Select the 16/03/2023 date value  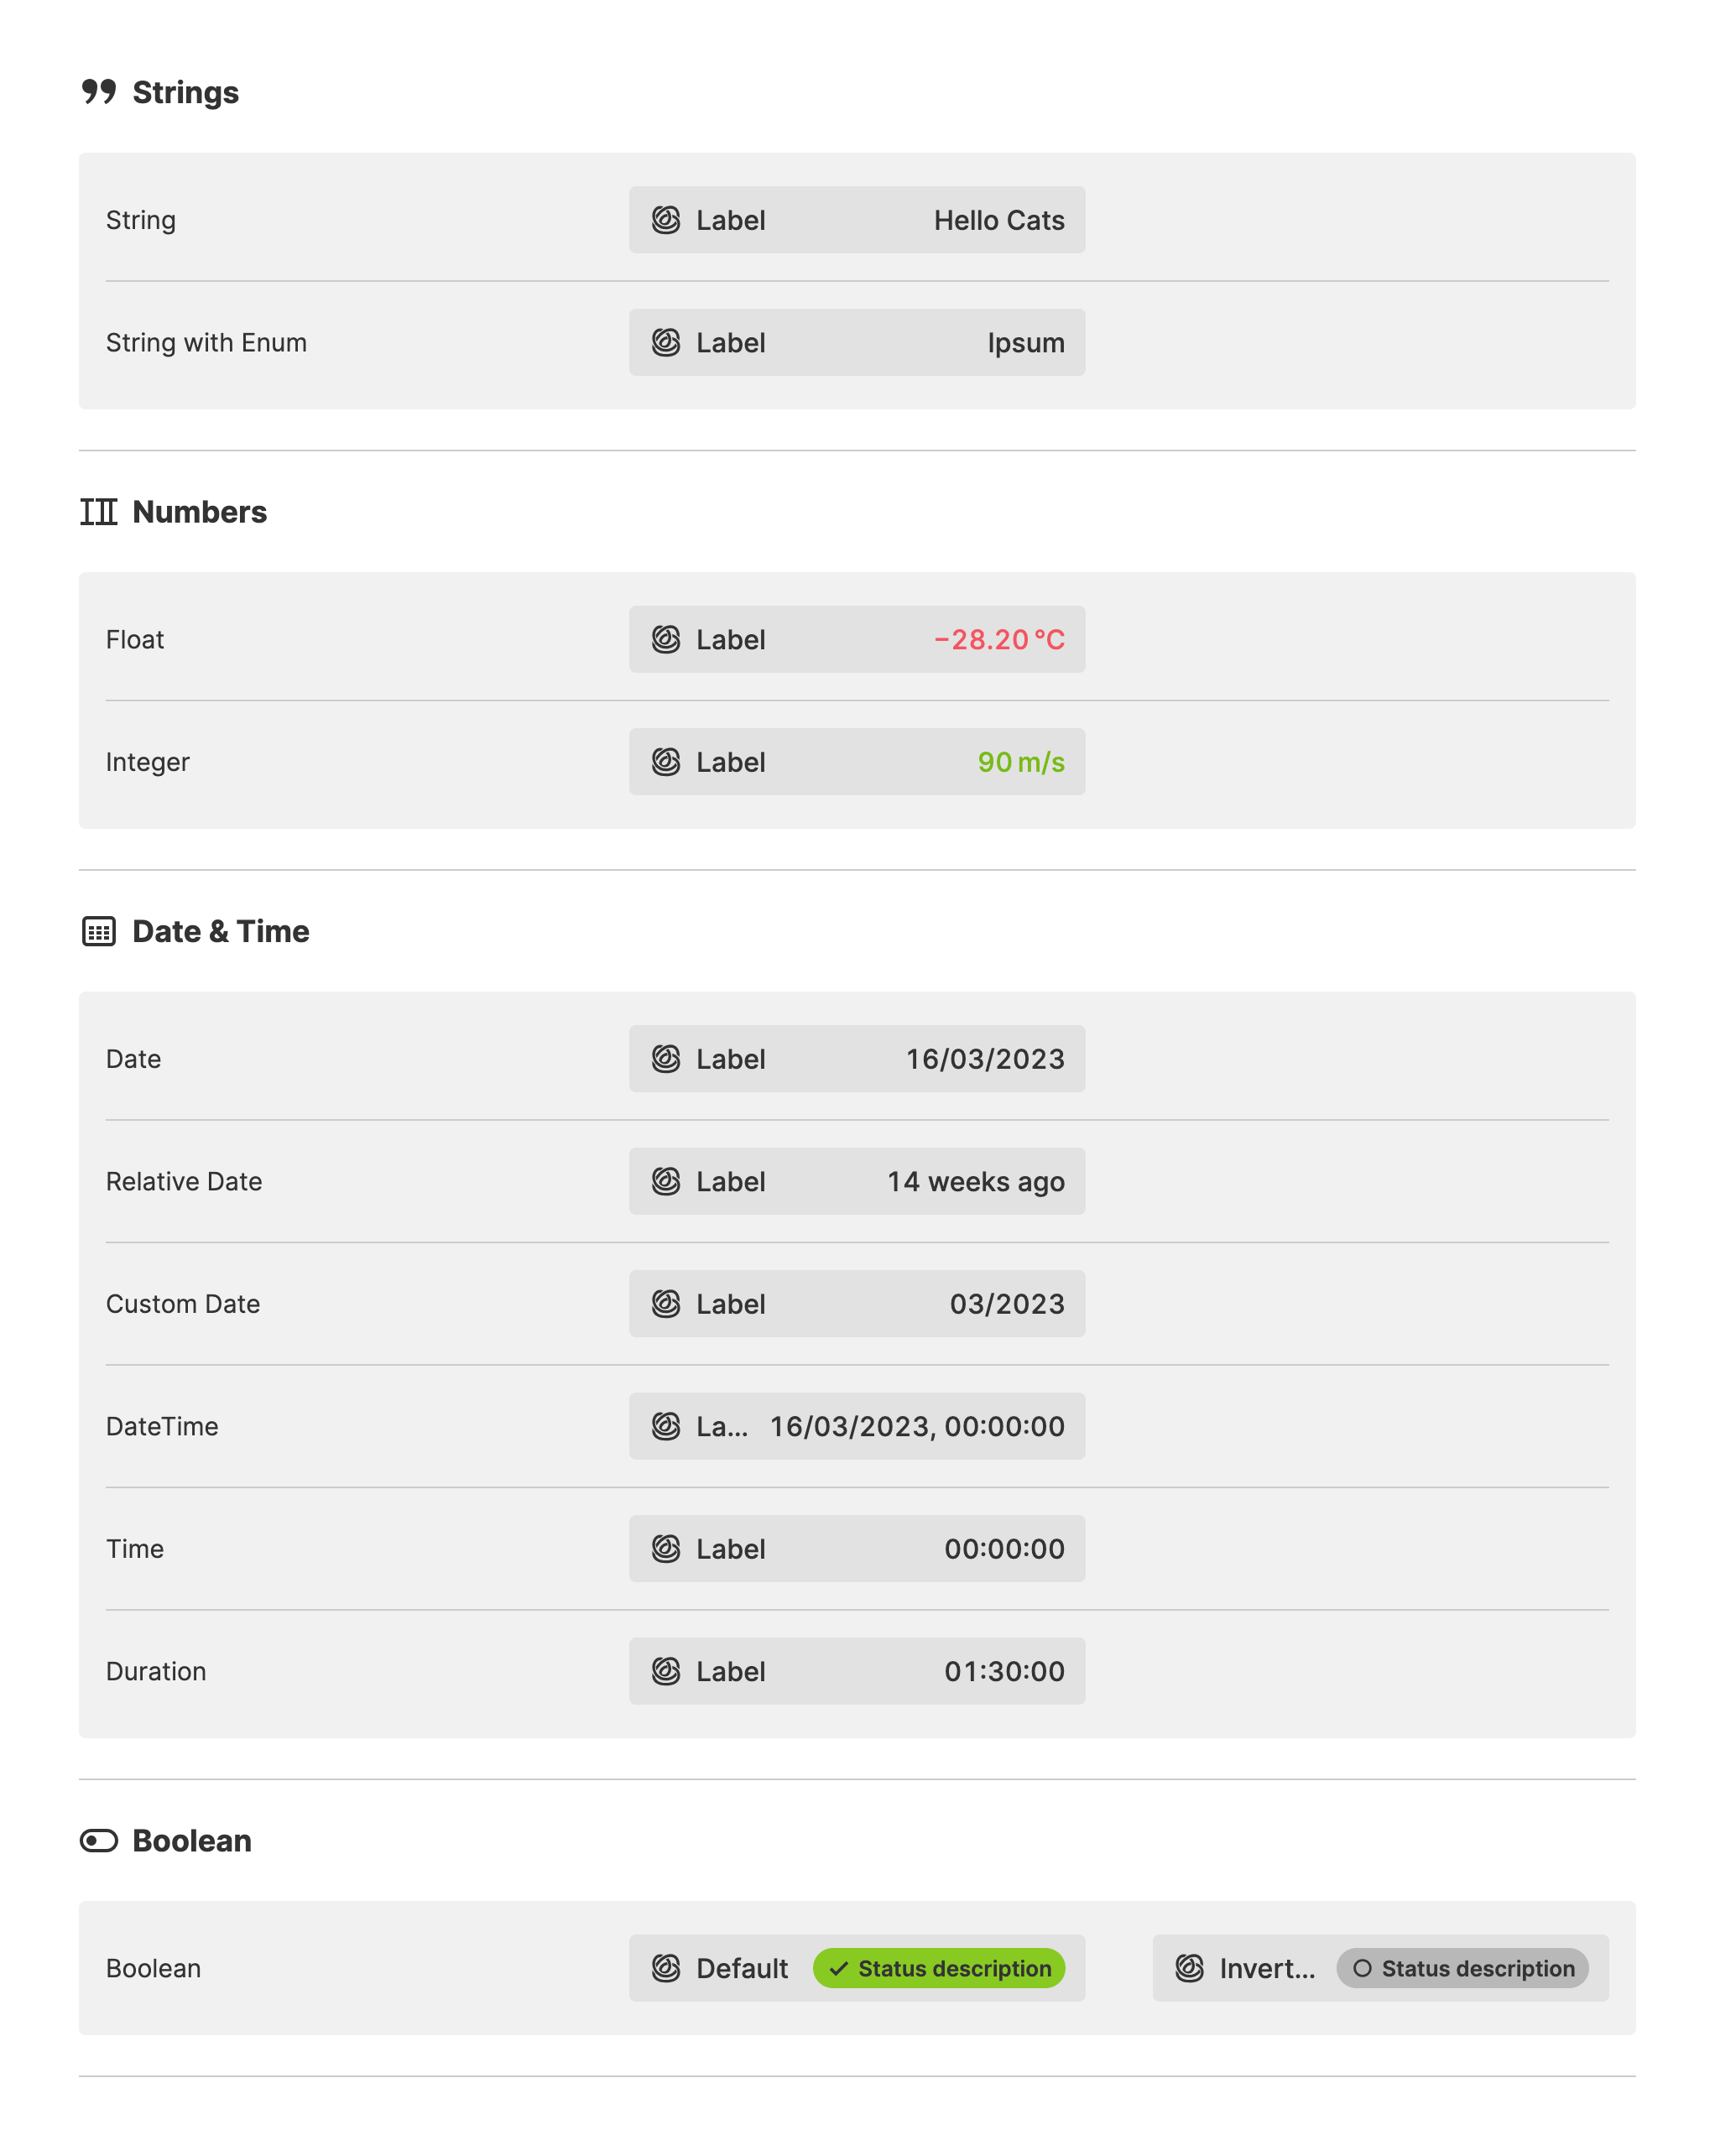coord(985,1059)
